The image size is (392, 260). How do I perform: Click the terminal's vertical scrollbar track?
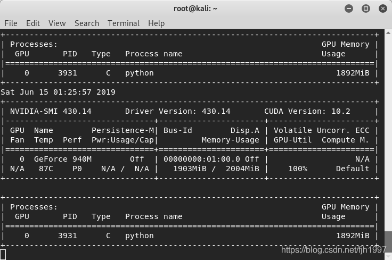[388, 133]
